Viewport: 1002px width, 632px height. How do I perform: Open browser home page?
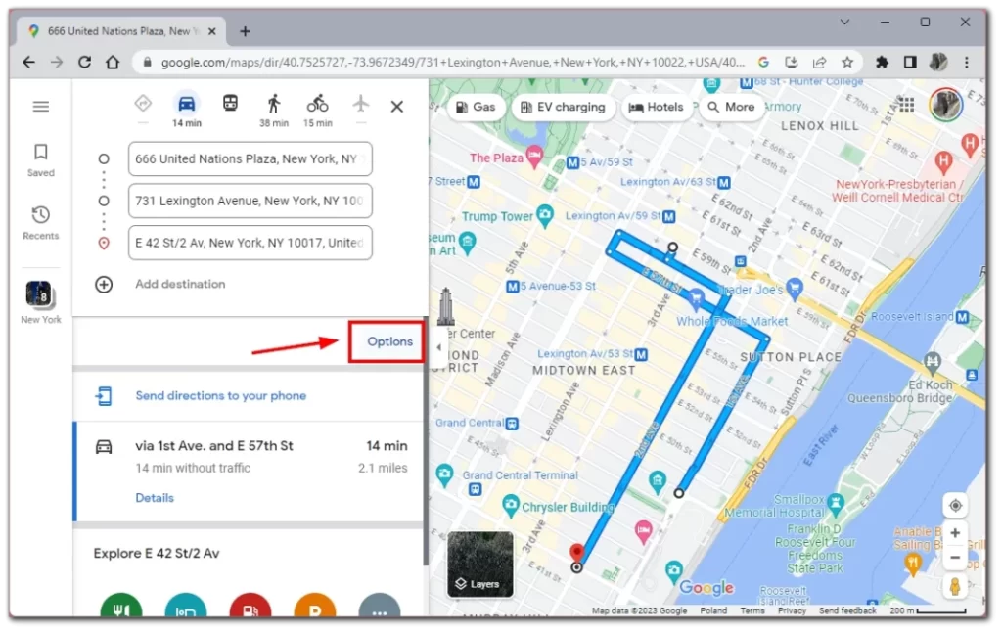[113, 62]
